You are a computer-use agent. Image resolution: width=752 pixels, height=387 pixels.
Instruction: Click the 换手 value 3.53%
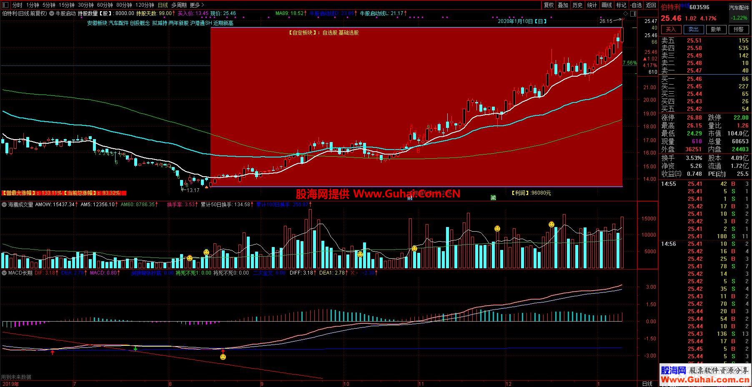pyautogui.click(x=694, y=158)
